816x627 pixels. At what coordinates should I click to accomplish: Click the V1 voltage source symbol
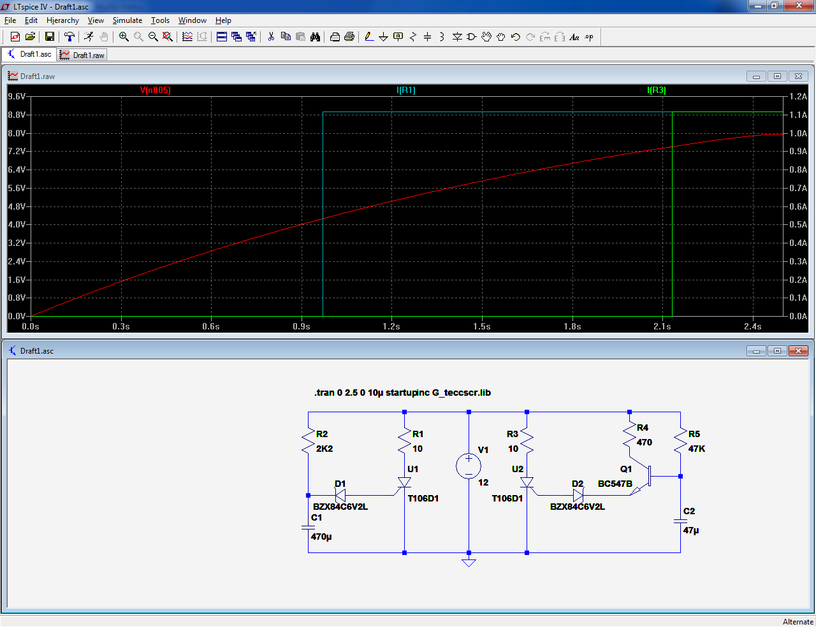click(x=469, y=466)
